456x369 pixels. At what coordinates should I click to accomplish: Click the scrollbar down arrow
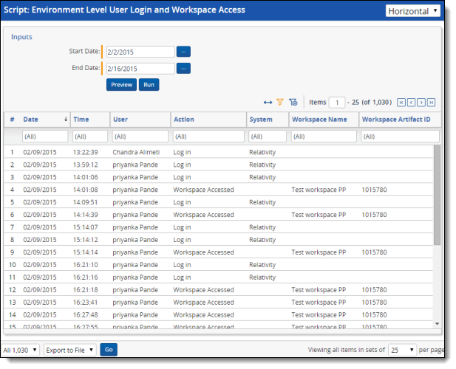pyautogui.click(x=437, y=324)
